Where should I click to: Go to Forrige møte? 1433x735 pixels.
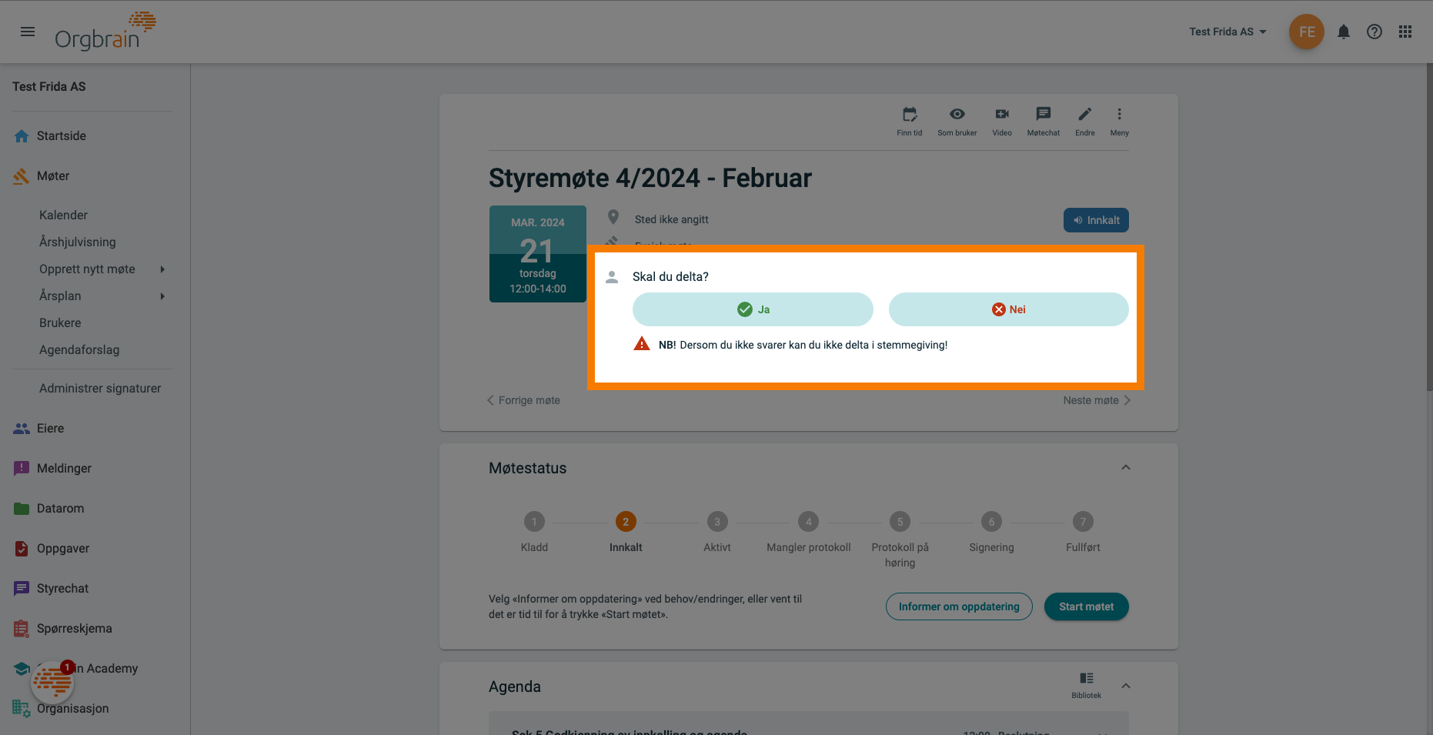(523, 400)
